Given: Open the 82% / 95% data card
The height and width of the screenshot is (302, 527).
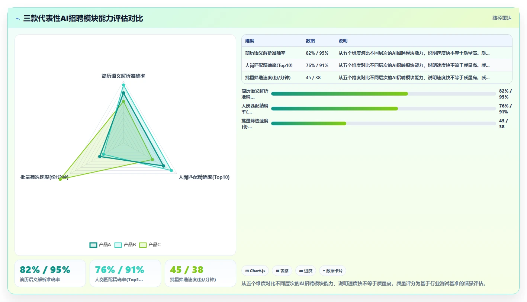Looking at the screenshot, I should click(x=50, y=273).
